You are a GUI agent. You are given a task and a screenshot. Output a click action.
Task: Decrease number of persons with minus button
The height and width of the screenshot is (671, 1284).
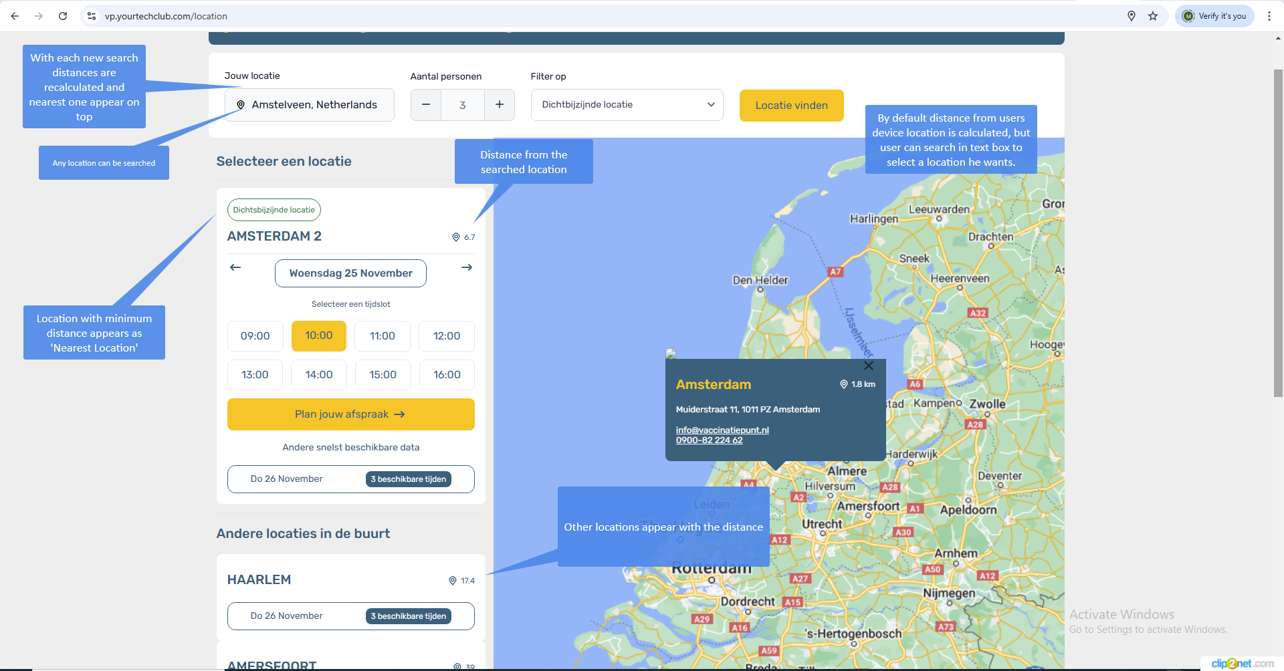pyautogui.click(x=426, y=105)
